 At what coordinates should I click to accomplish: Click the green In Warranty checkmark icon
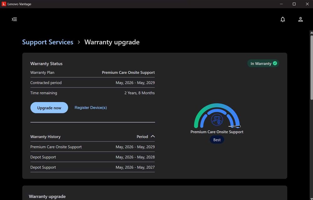(275, 63)
